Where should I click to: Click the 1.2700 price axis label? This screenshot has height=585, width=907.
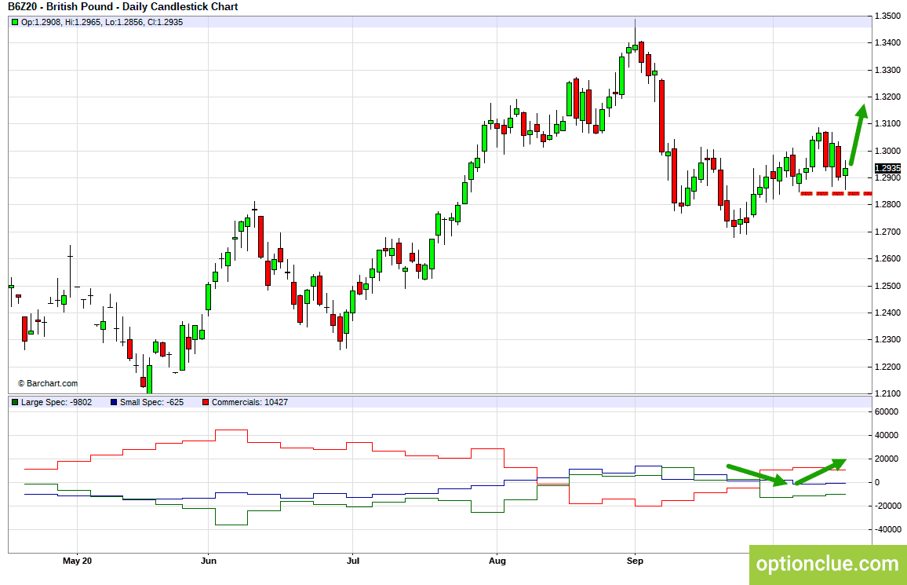pyautogui.click(x=888, y=232)
